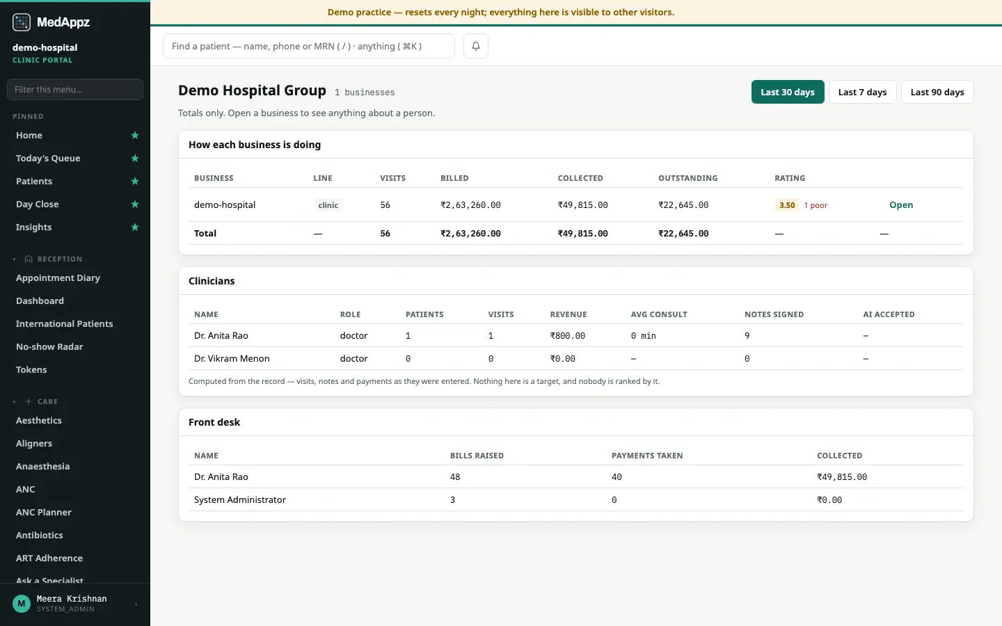Click Dr. Anita Rao in Clinicians table

click(221, 336)
